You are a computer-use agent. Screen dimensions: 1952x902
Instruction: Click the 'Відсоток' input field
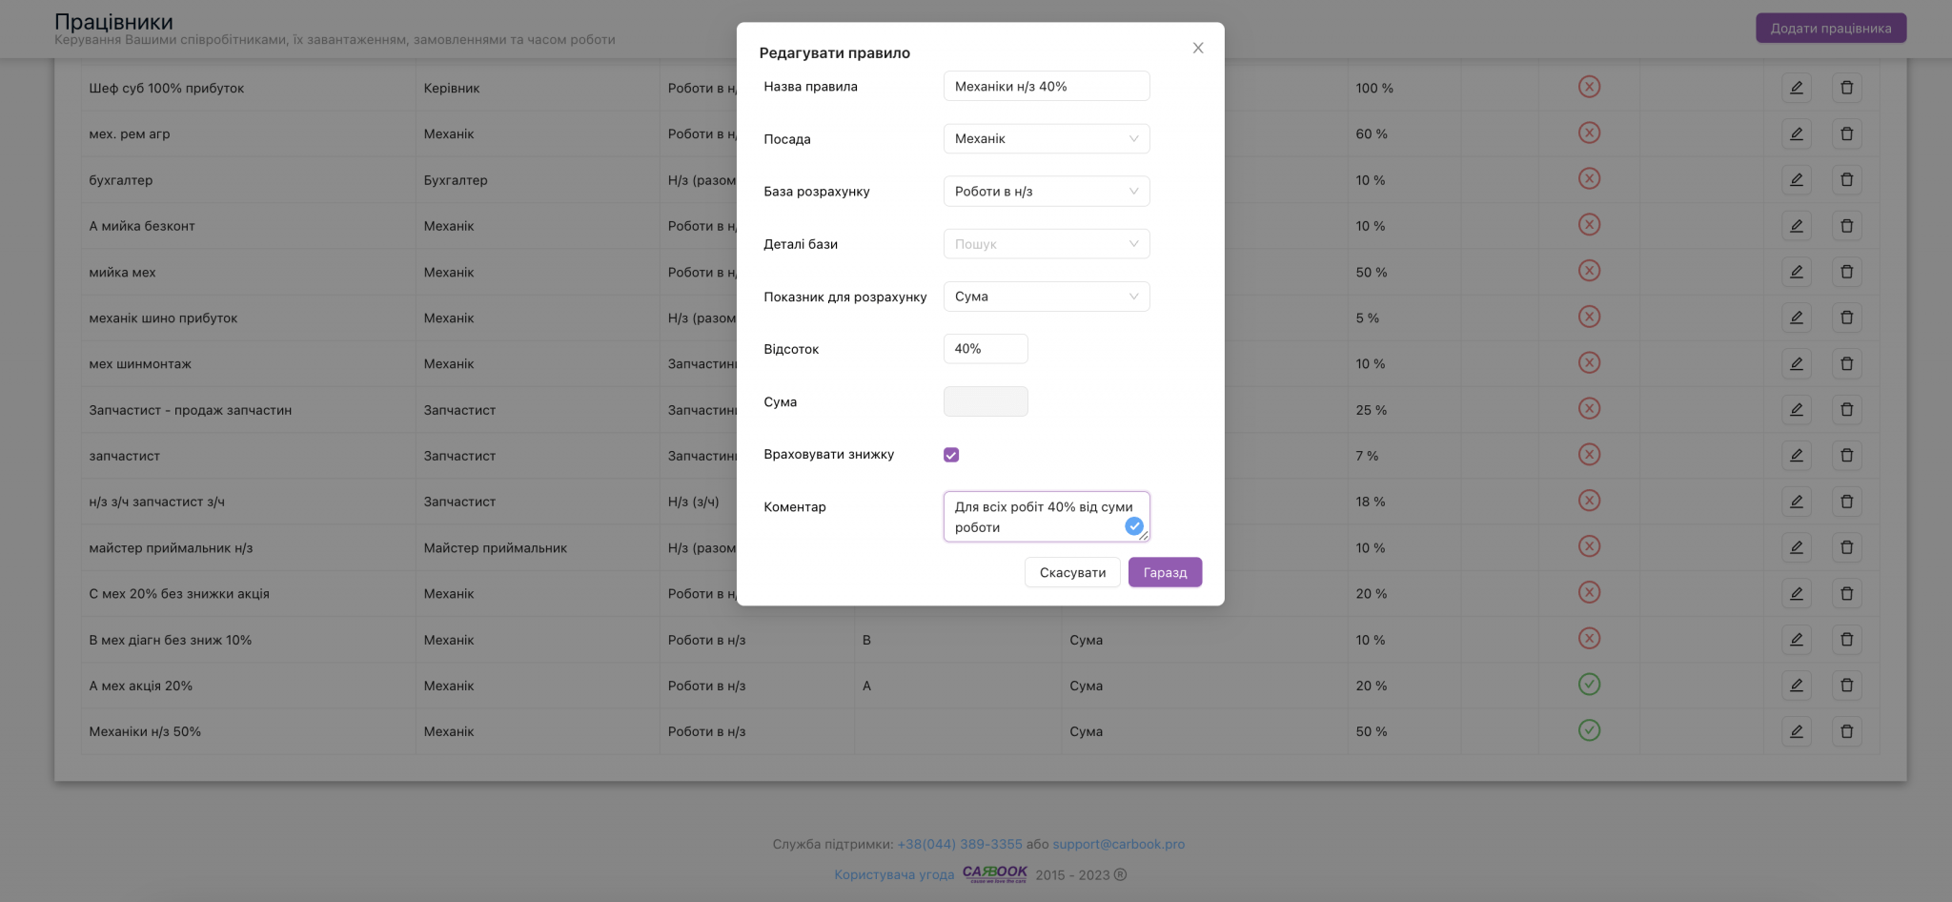pos(985,349)
